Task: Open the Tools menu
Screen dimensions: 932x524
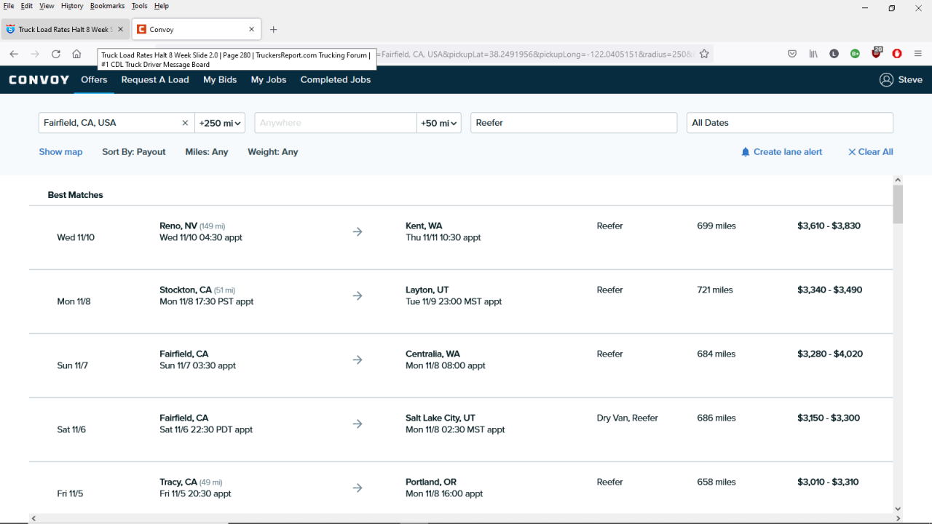Action: point(139,6)
